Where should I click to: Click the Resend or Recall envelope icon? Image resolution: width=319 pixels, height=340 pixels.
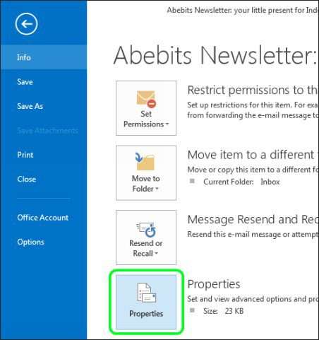[146, 230]
